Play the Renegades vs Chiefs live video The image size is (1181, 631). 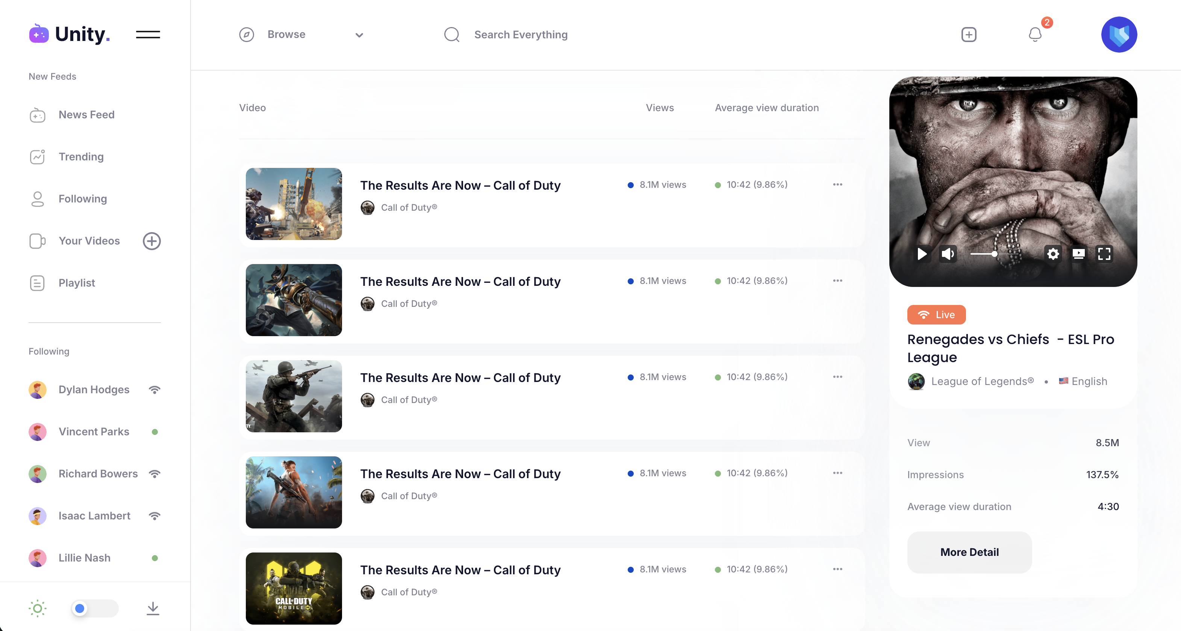coord(922,254)
